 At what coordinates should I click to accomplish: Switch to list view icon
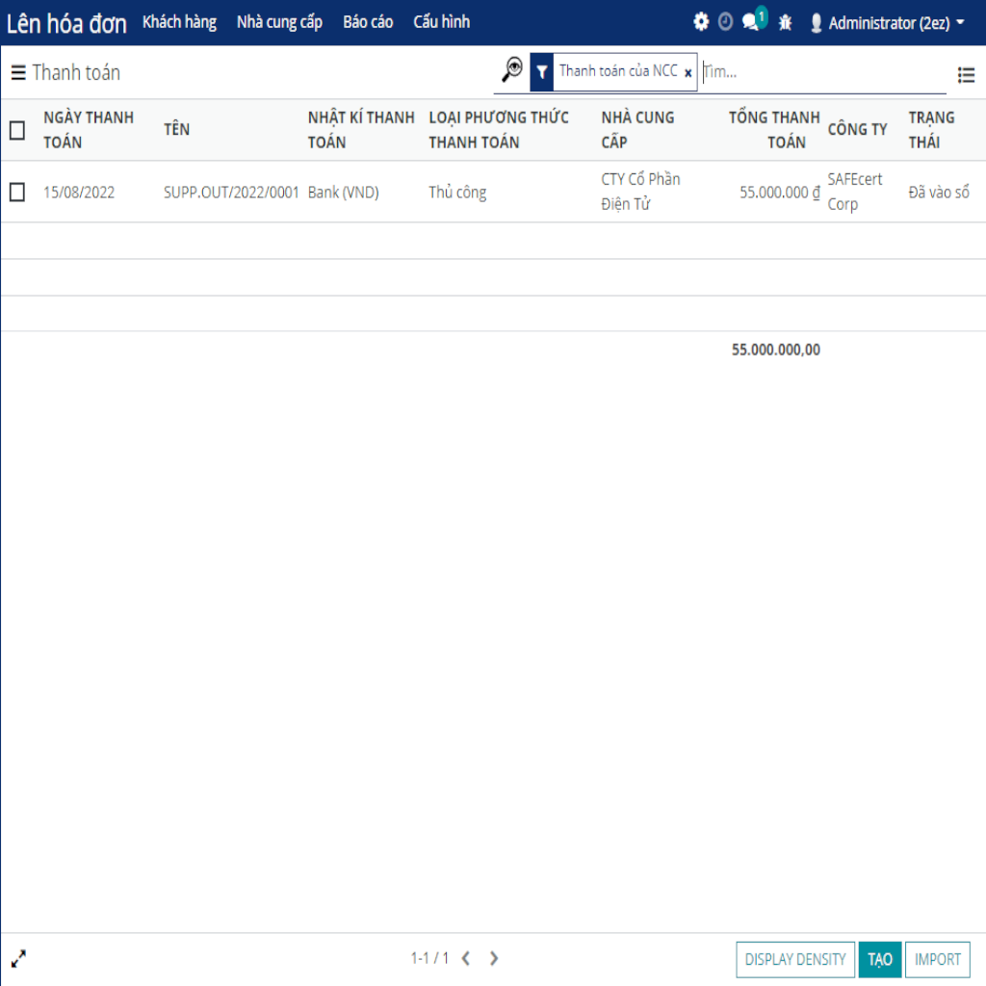pos(966,74)
